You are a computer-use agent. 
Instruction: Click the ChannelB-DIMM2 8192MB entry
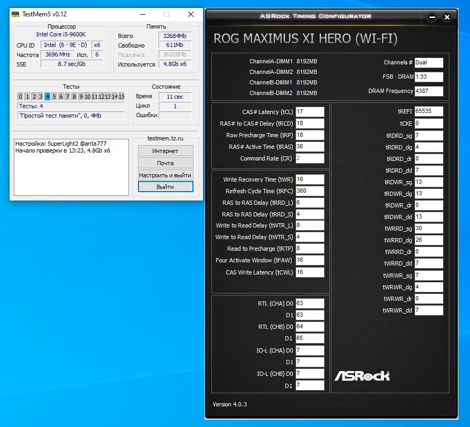coord(283,93)
